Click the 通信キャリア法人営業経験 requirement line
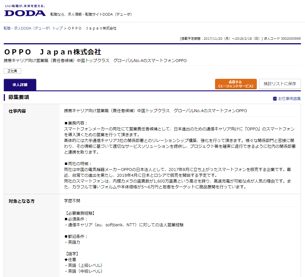Viewport: 305px width, 277px height. point(124,225)
